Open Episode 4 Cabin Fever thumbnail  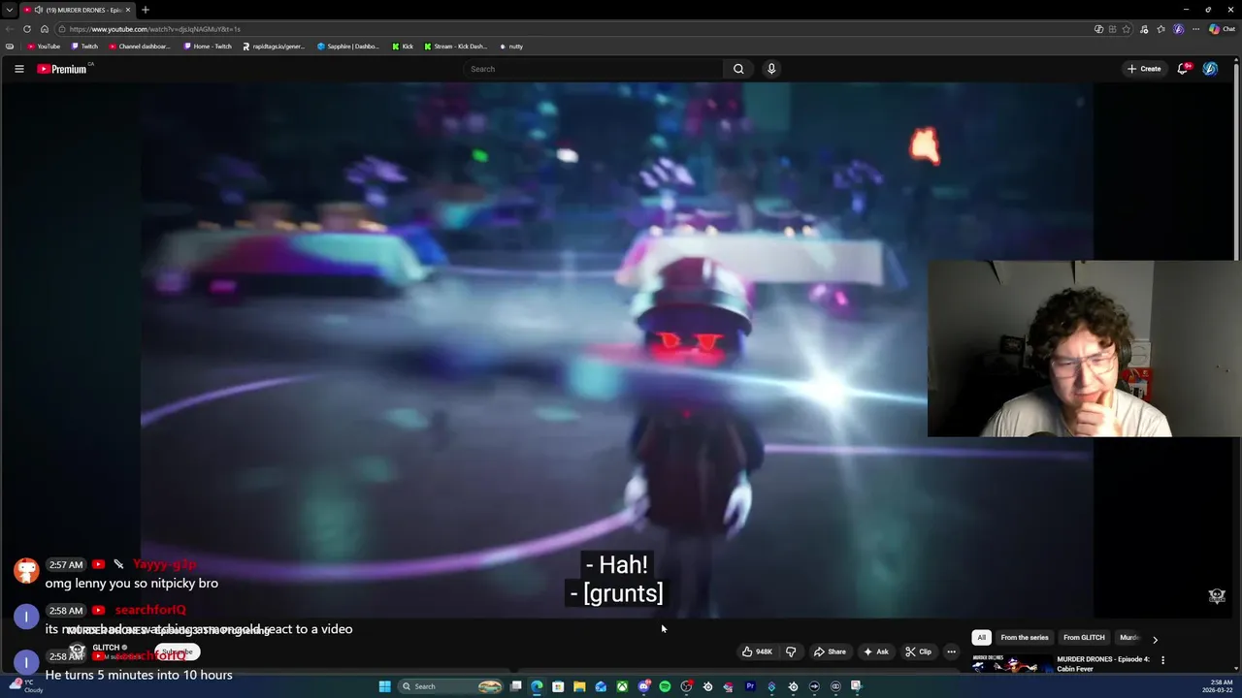pyautogui.click(x=1012, y=664)
